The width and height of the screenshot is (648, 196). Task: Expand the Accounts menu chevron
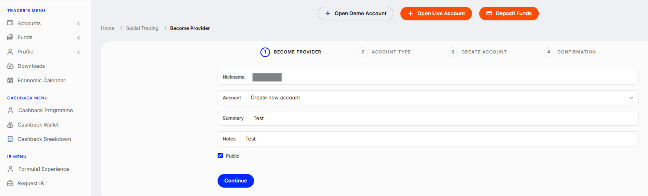[x=78, y=24]
